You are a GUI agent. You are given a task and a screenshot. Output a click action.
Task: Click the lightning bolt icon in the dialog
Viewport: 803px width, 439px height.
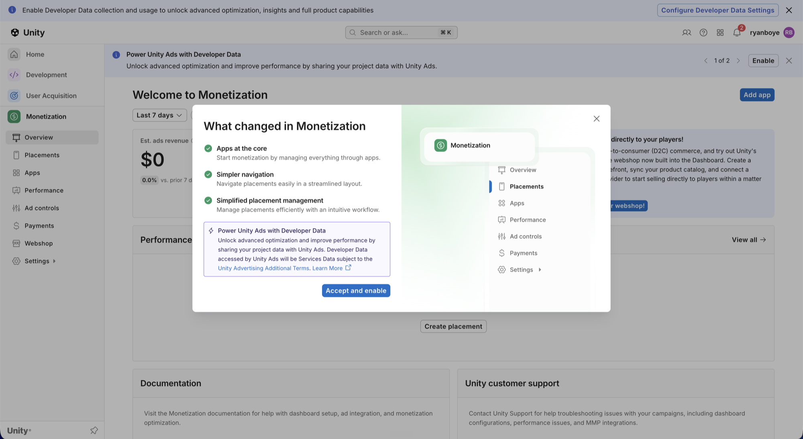pos(211,231)
